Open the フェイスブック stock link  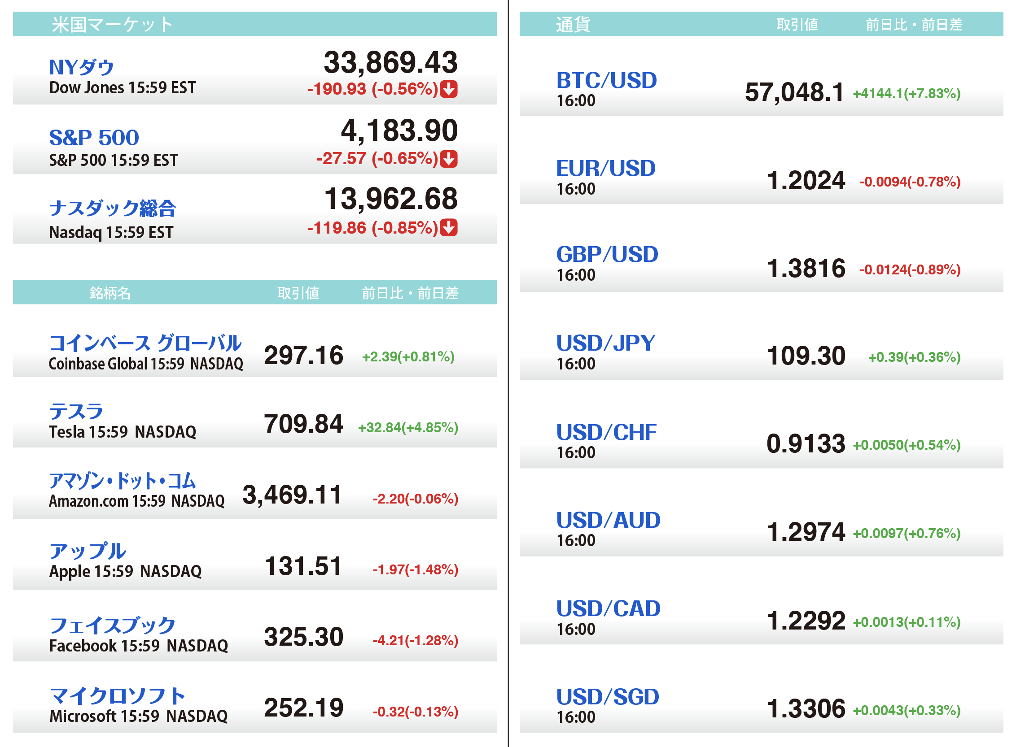pos(112,625)
